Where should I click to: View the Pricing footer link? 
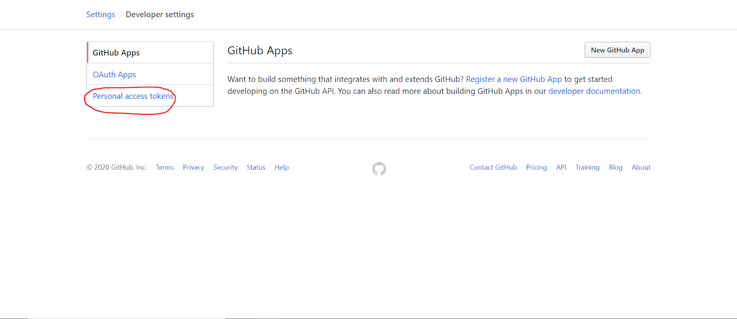point(536,167)
